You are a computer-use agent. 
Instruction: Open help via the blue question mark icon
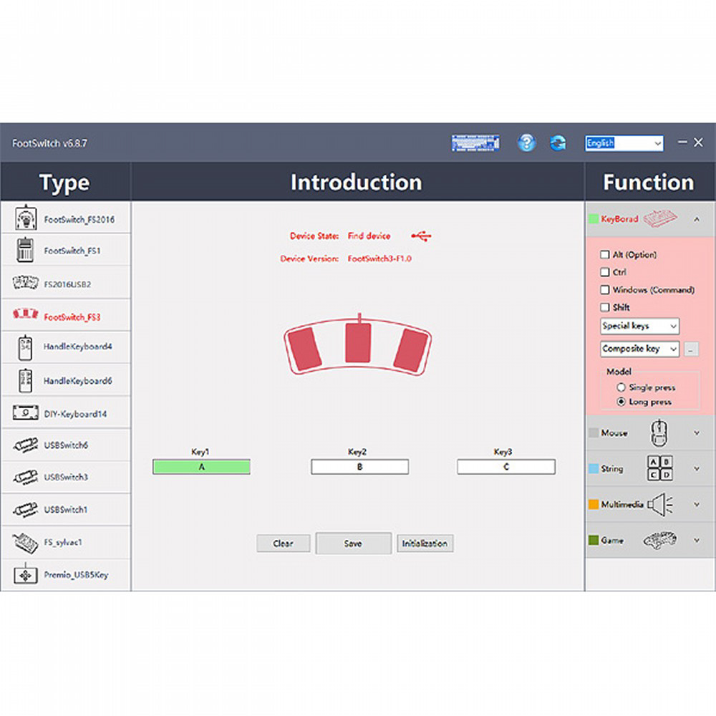point(526,142)
